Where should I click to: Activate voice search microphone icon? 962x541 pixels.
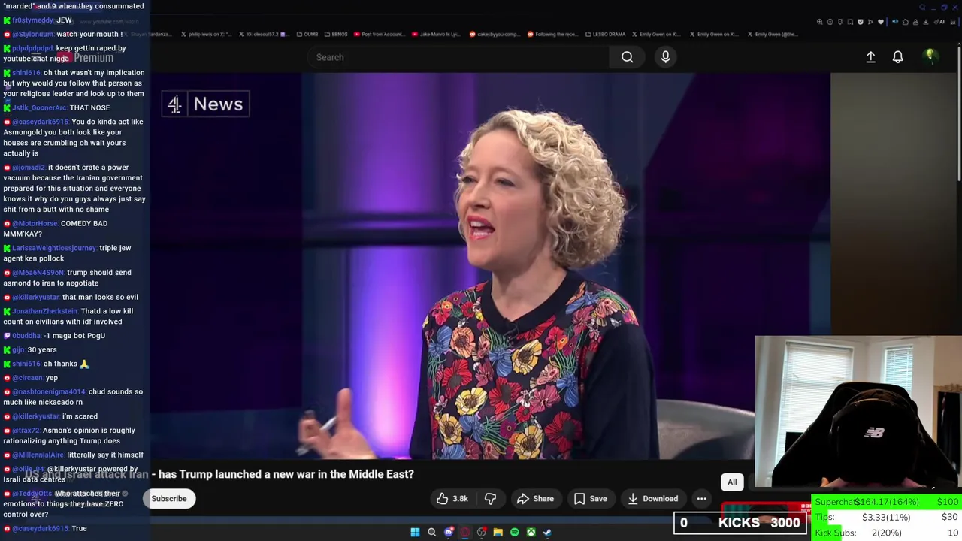point(665,57)
